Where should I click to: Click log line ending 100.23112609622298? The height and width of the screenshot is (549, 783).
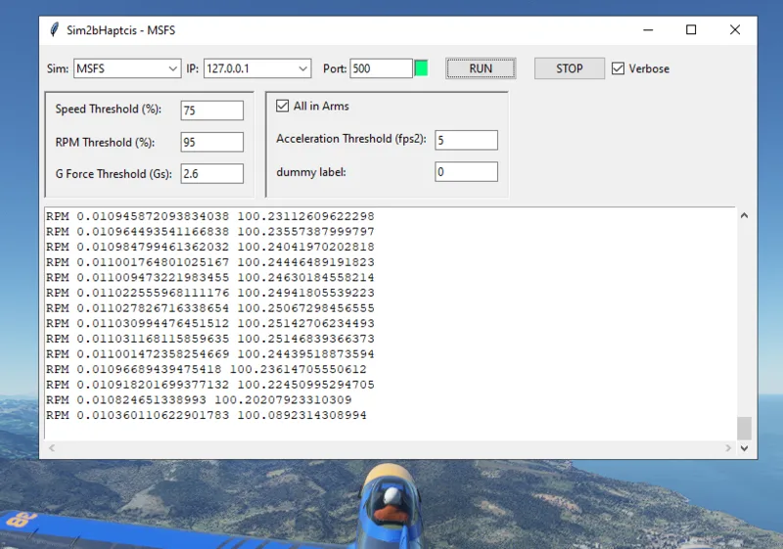(x=210, y=216)
